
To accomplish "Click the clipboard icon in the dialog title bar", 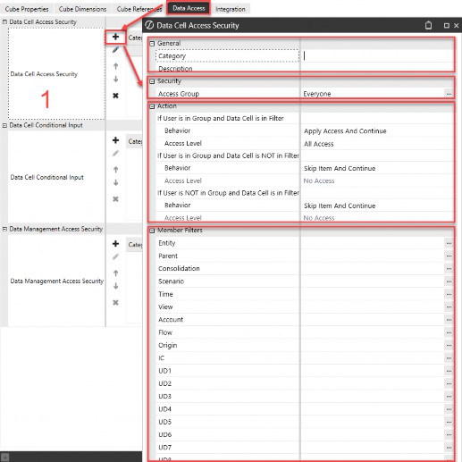I will [x=428, y=25].
